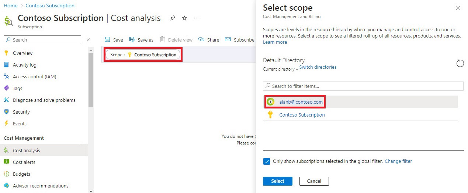Click the Delete view trash icon
The image size is (468, 193).
pos(162,40)
